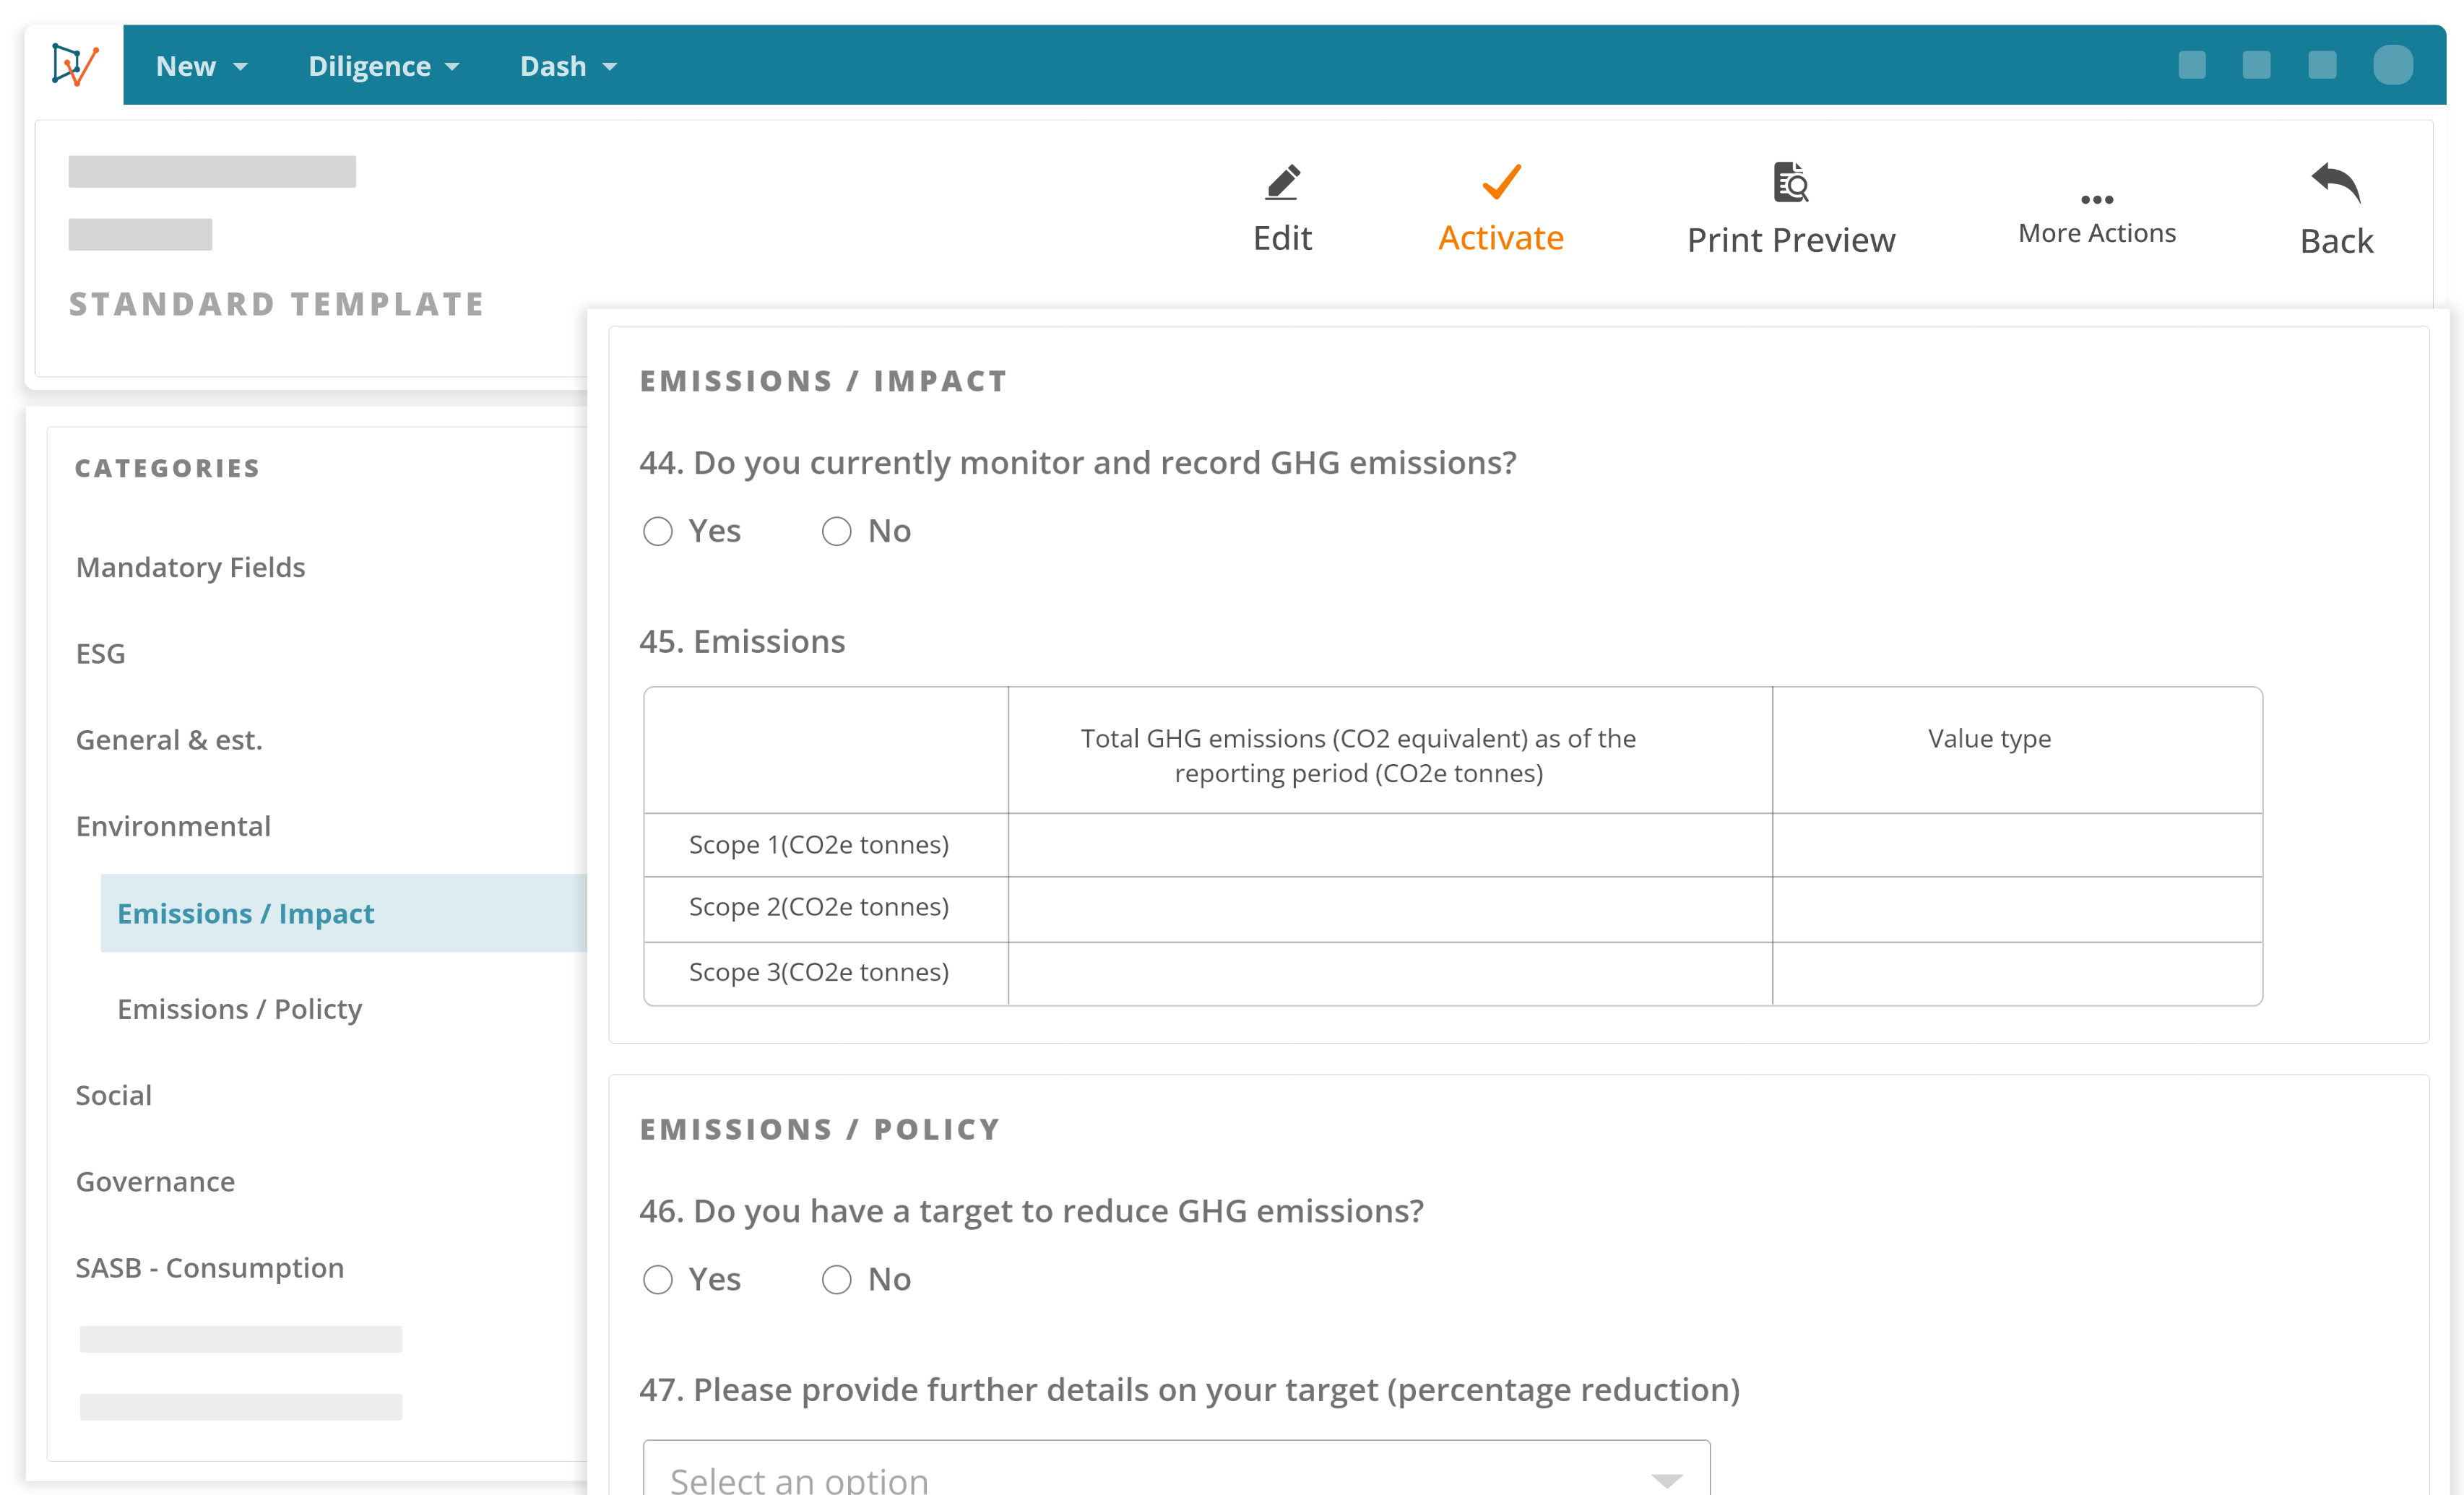Click 'Scope 1(CO2e tonnes)' row label

tap(819, 844)
